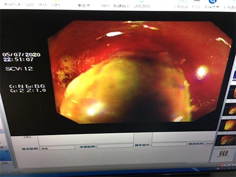Click the first toolbar item at top left

[12, 4]
